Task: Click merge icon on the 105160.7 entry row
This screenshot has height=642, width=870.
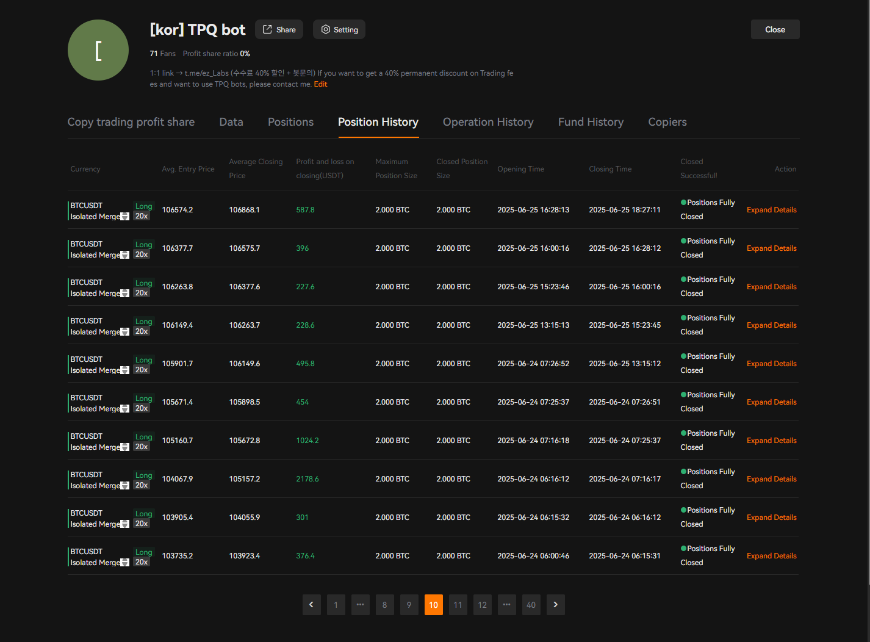Action: (125, 447)
